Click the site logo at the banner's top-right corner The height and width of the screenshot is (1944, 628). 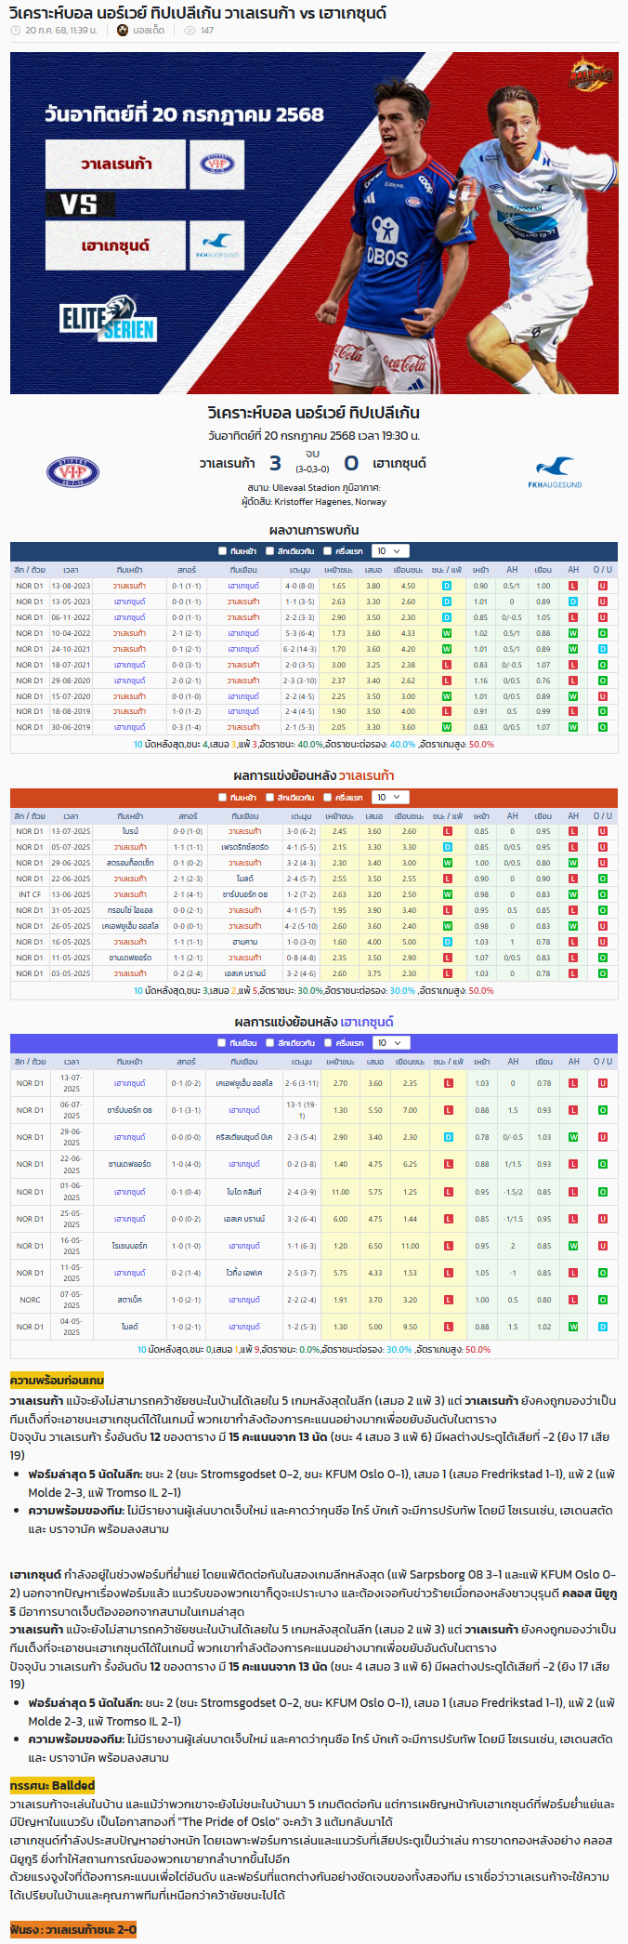591,74
